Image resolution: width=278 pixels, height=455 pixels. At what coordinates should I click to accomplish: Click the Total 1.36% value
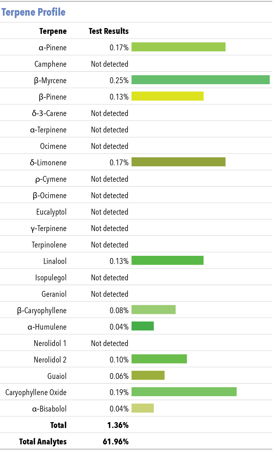point(118,425)
